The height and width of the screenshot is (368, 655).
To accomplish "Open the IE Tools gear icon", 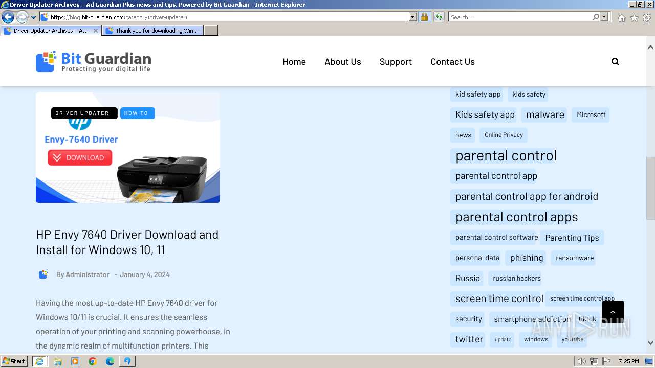I will 647,18.
